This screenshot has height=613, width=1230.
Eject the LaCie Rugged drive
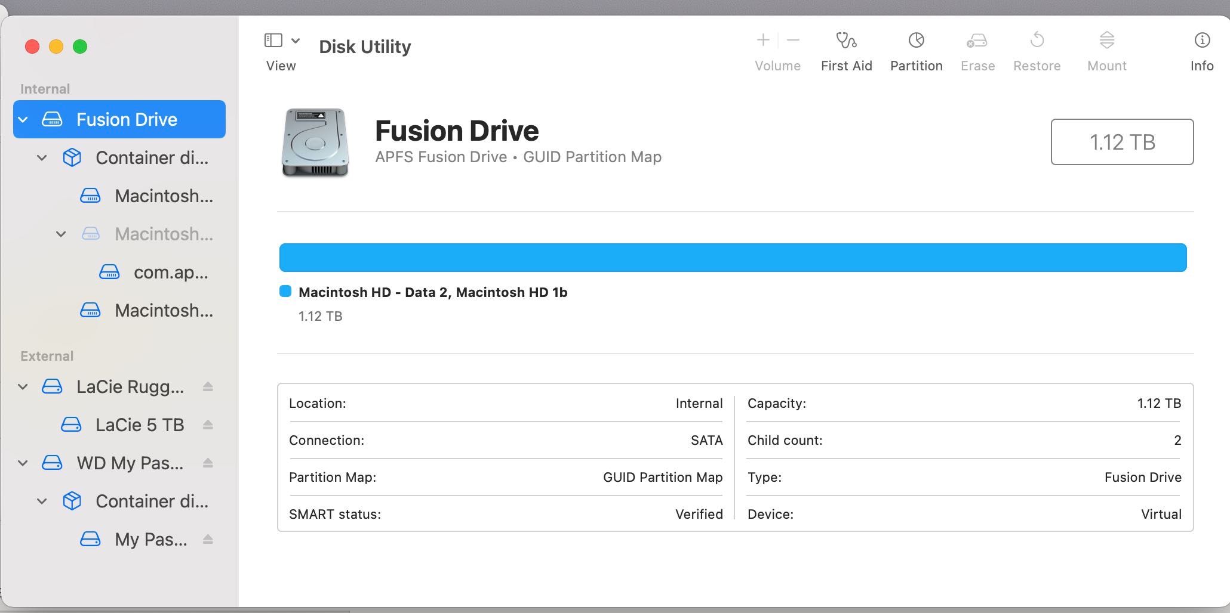click(x=208, y=386)
